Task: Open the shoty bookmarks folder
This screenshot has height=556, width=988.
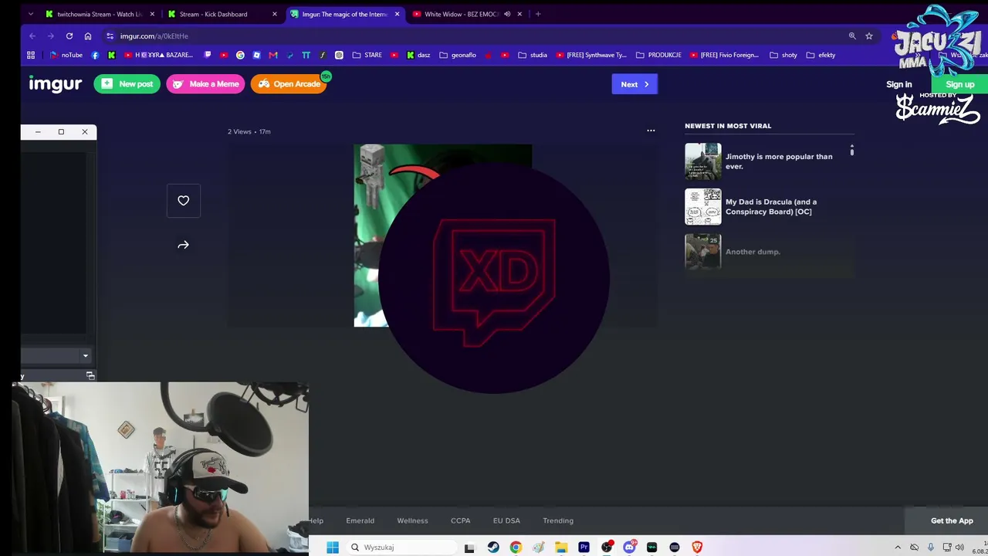Action: (783, 55)
